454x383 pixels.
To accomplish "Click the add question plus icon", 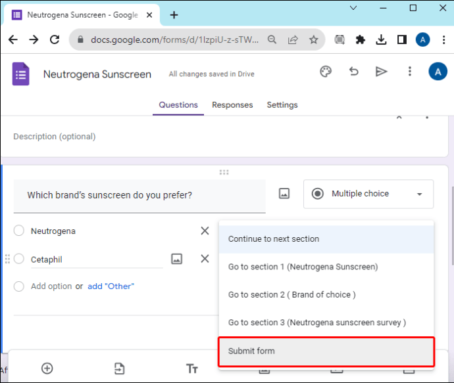I will click(x=47, y=369).
